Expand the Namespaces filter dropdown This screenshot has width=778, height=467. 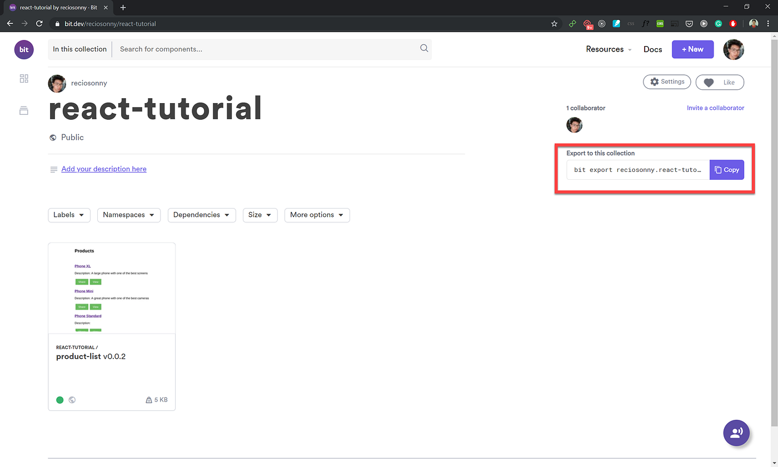(x=129, y=215)
